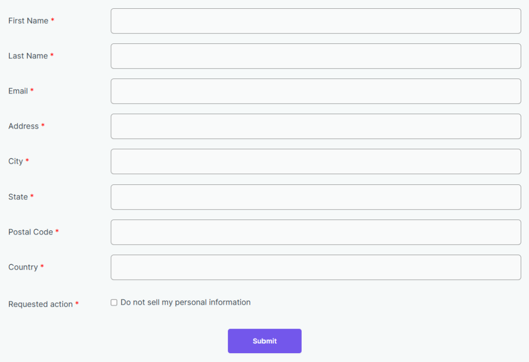Click the Country input box

pyautogui.click(x=316, y=267)
